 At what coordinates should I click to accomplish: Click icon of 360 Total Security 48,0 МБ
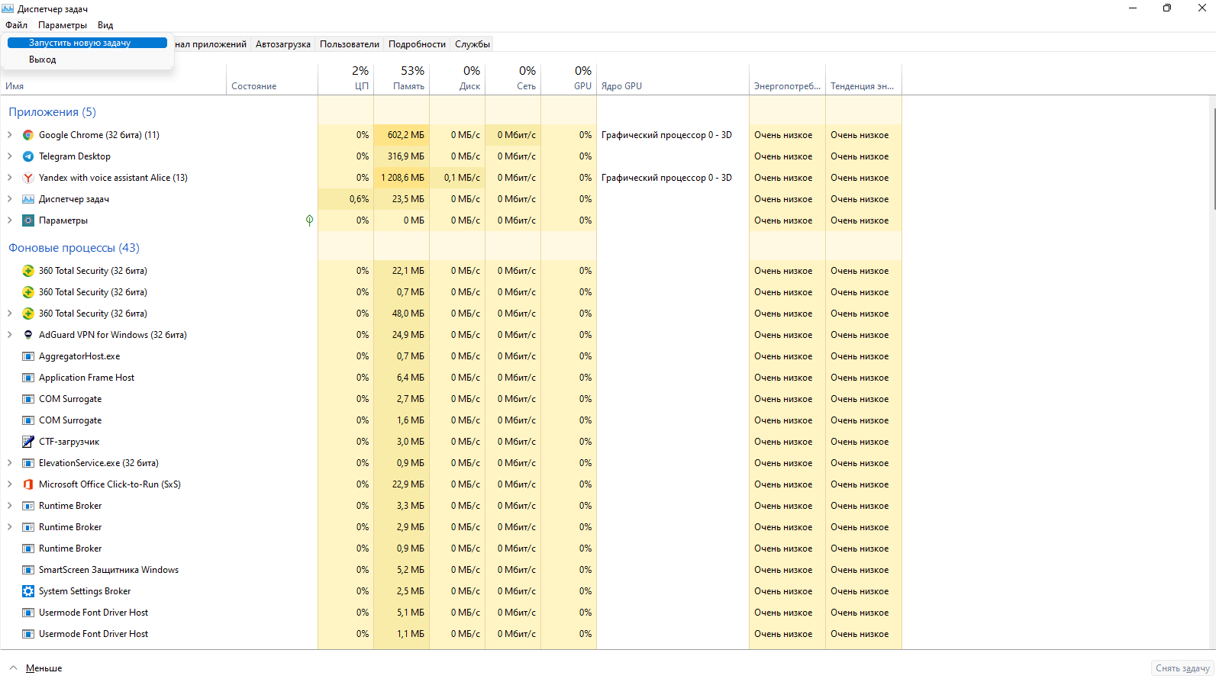(28, 314)
